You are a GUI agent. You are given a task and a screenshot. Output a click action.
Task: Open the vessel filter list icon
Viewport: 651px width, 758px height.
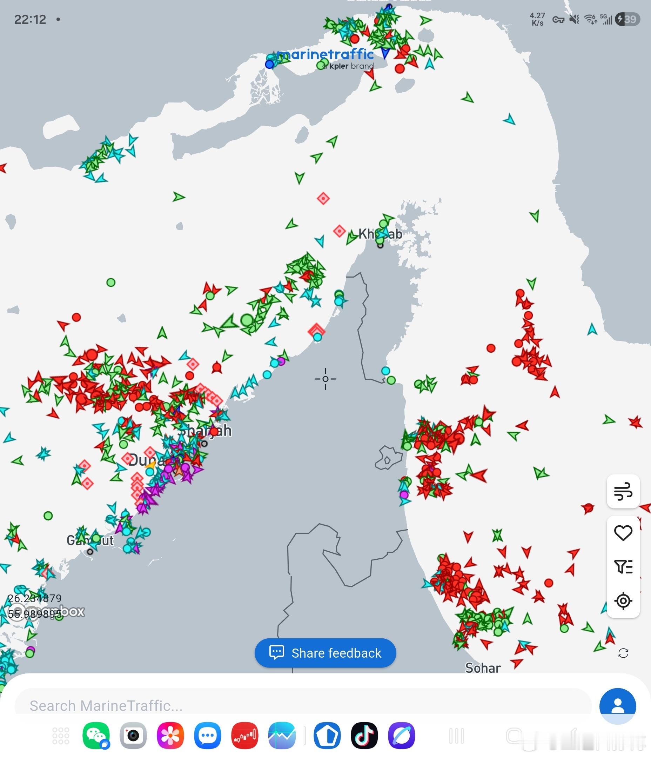coord(623,567)
